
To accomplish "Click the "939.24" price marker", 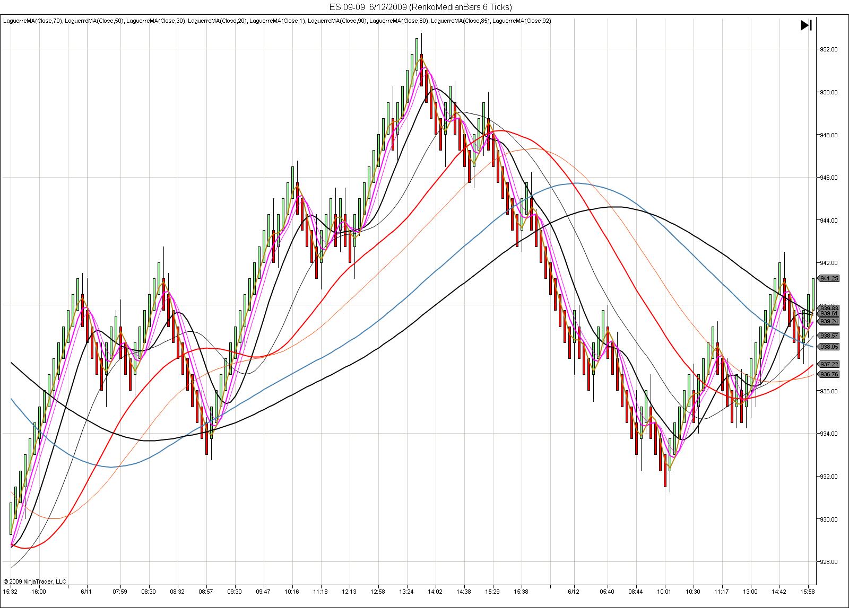I will pyautogui.click(x=829, y=321).
